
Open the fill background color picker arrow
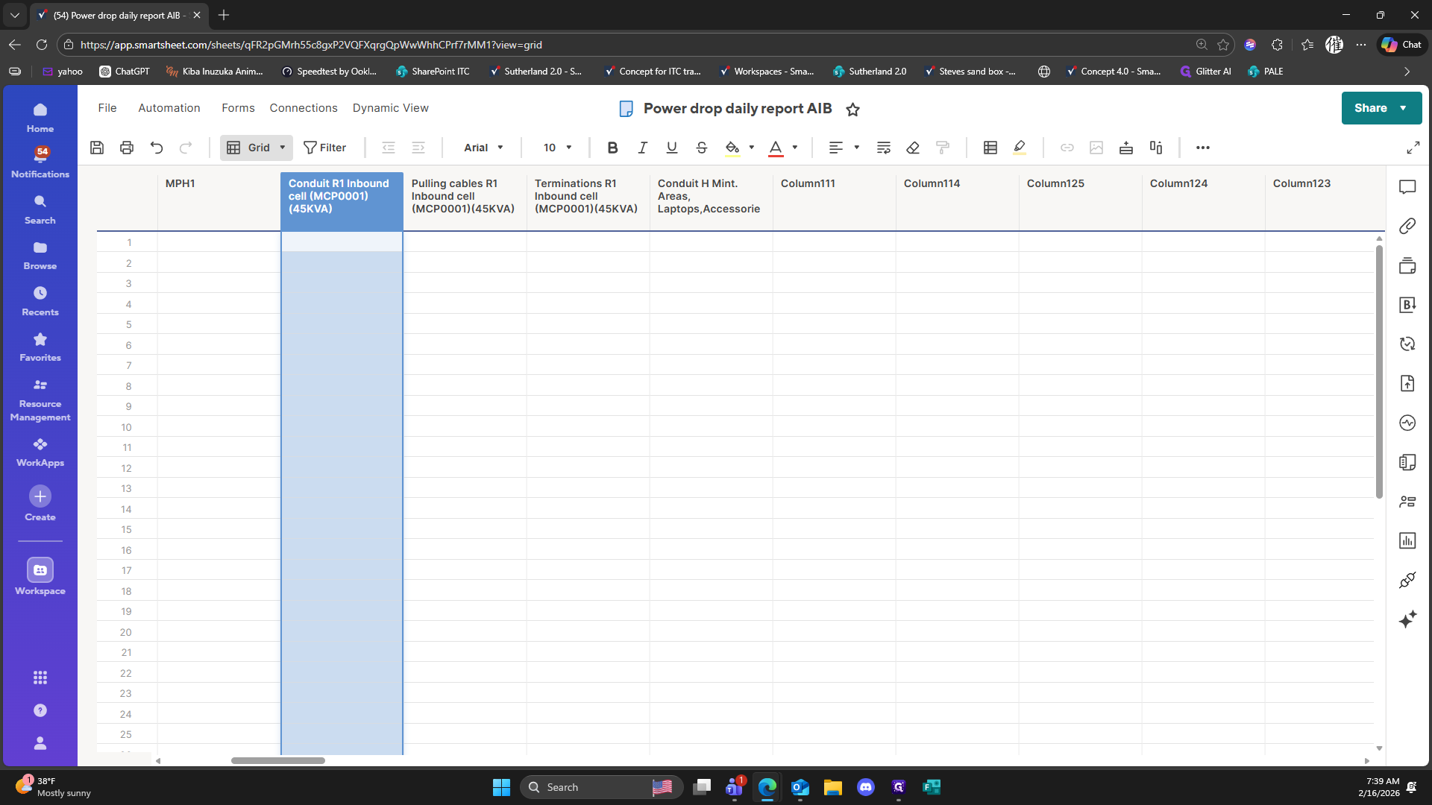pyautogui.click(x=751, y=148)
